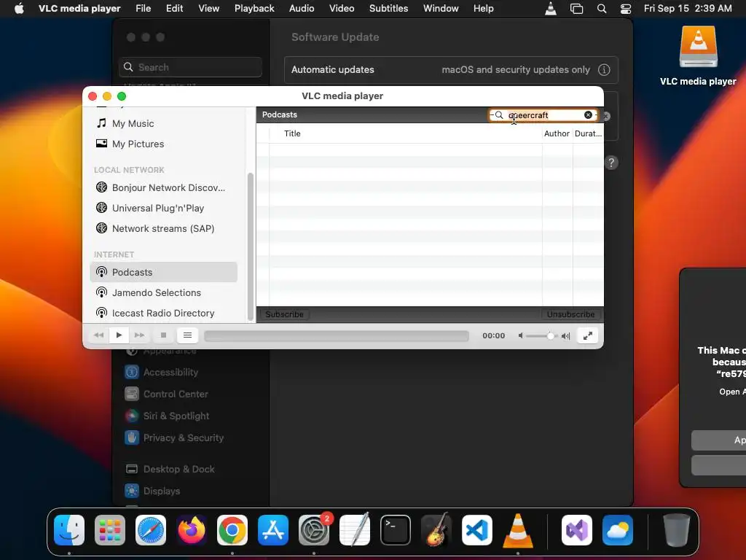This screenshot has height=560, width=746.
Task: Sort by the Author column header
Action: click(x=557, y=134)
